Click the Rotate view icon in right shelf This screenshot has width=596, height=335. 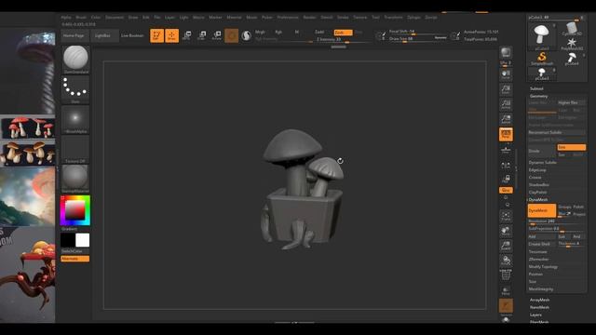pos(506,261)
